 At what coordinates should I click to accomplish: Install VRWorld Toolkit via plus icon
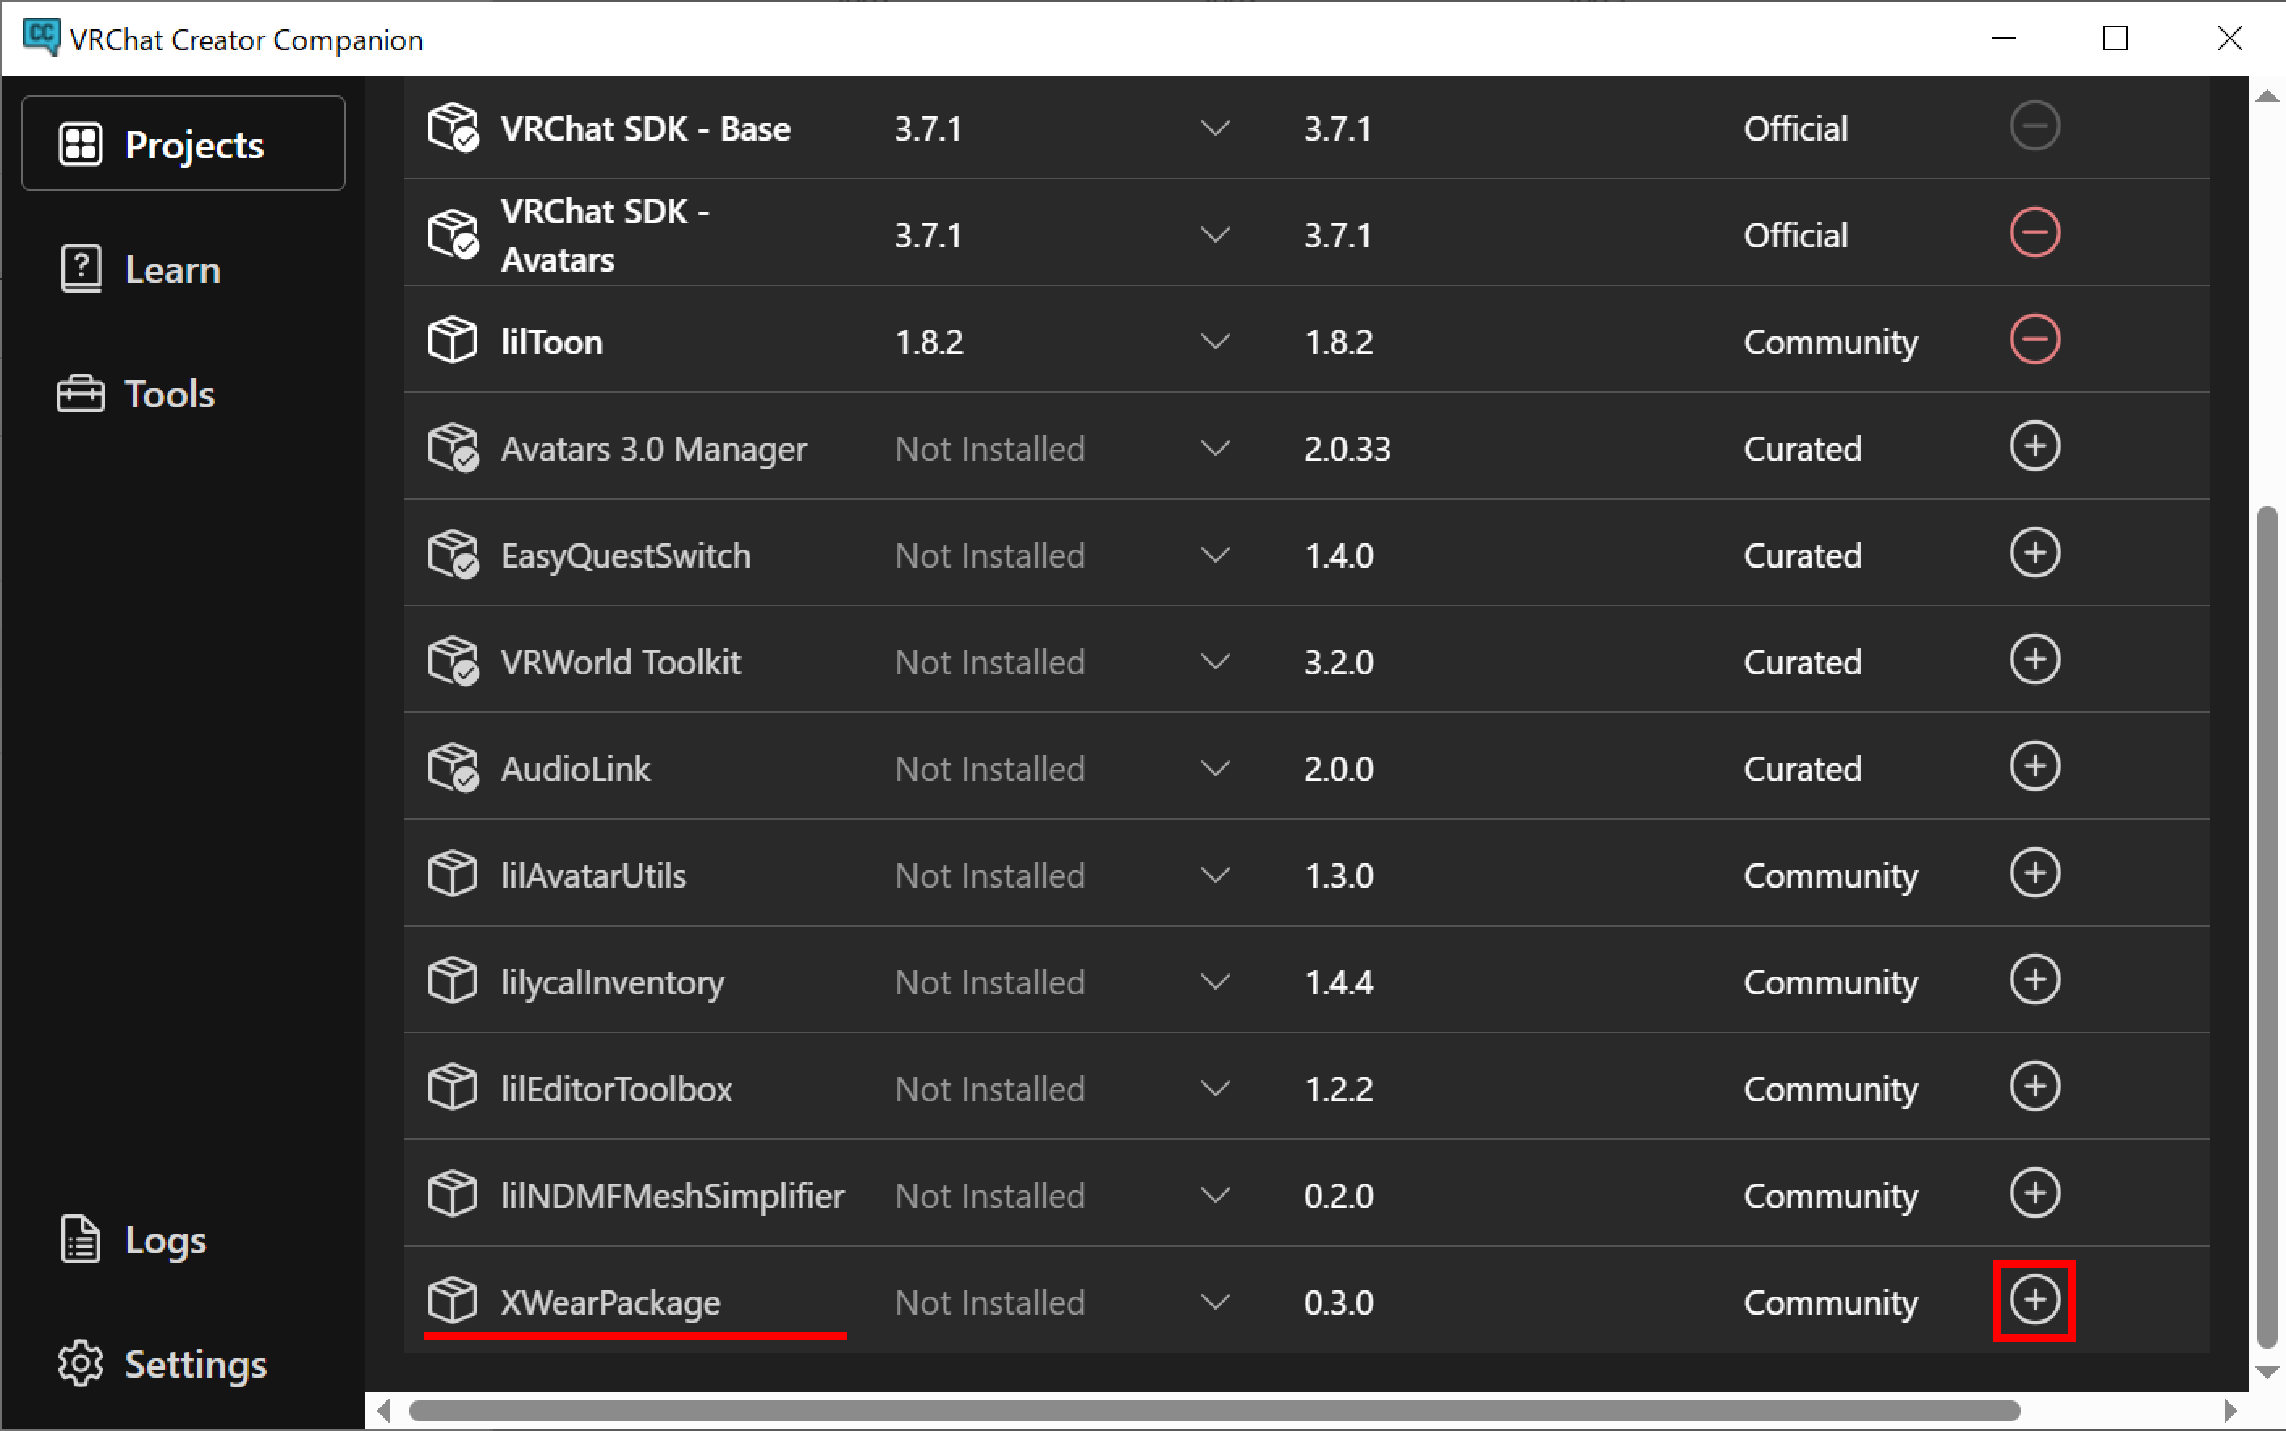point(2035,660)
